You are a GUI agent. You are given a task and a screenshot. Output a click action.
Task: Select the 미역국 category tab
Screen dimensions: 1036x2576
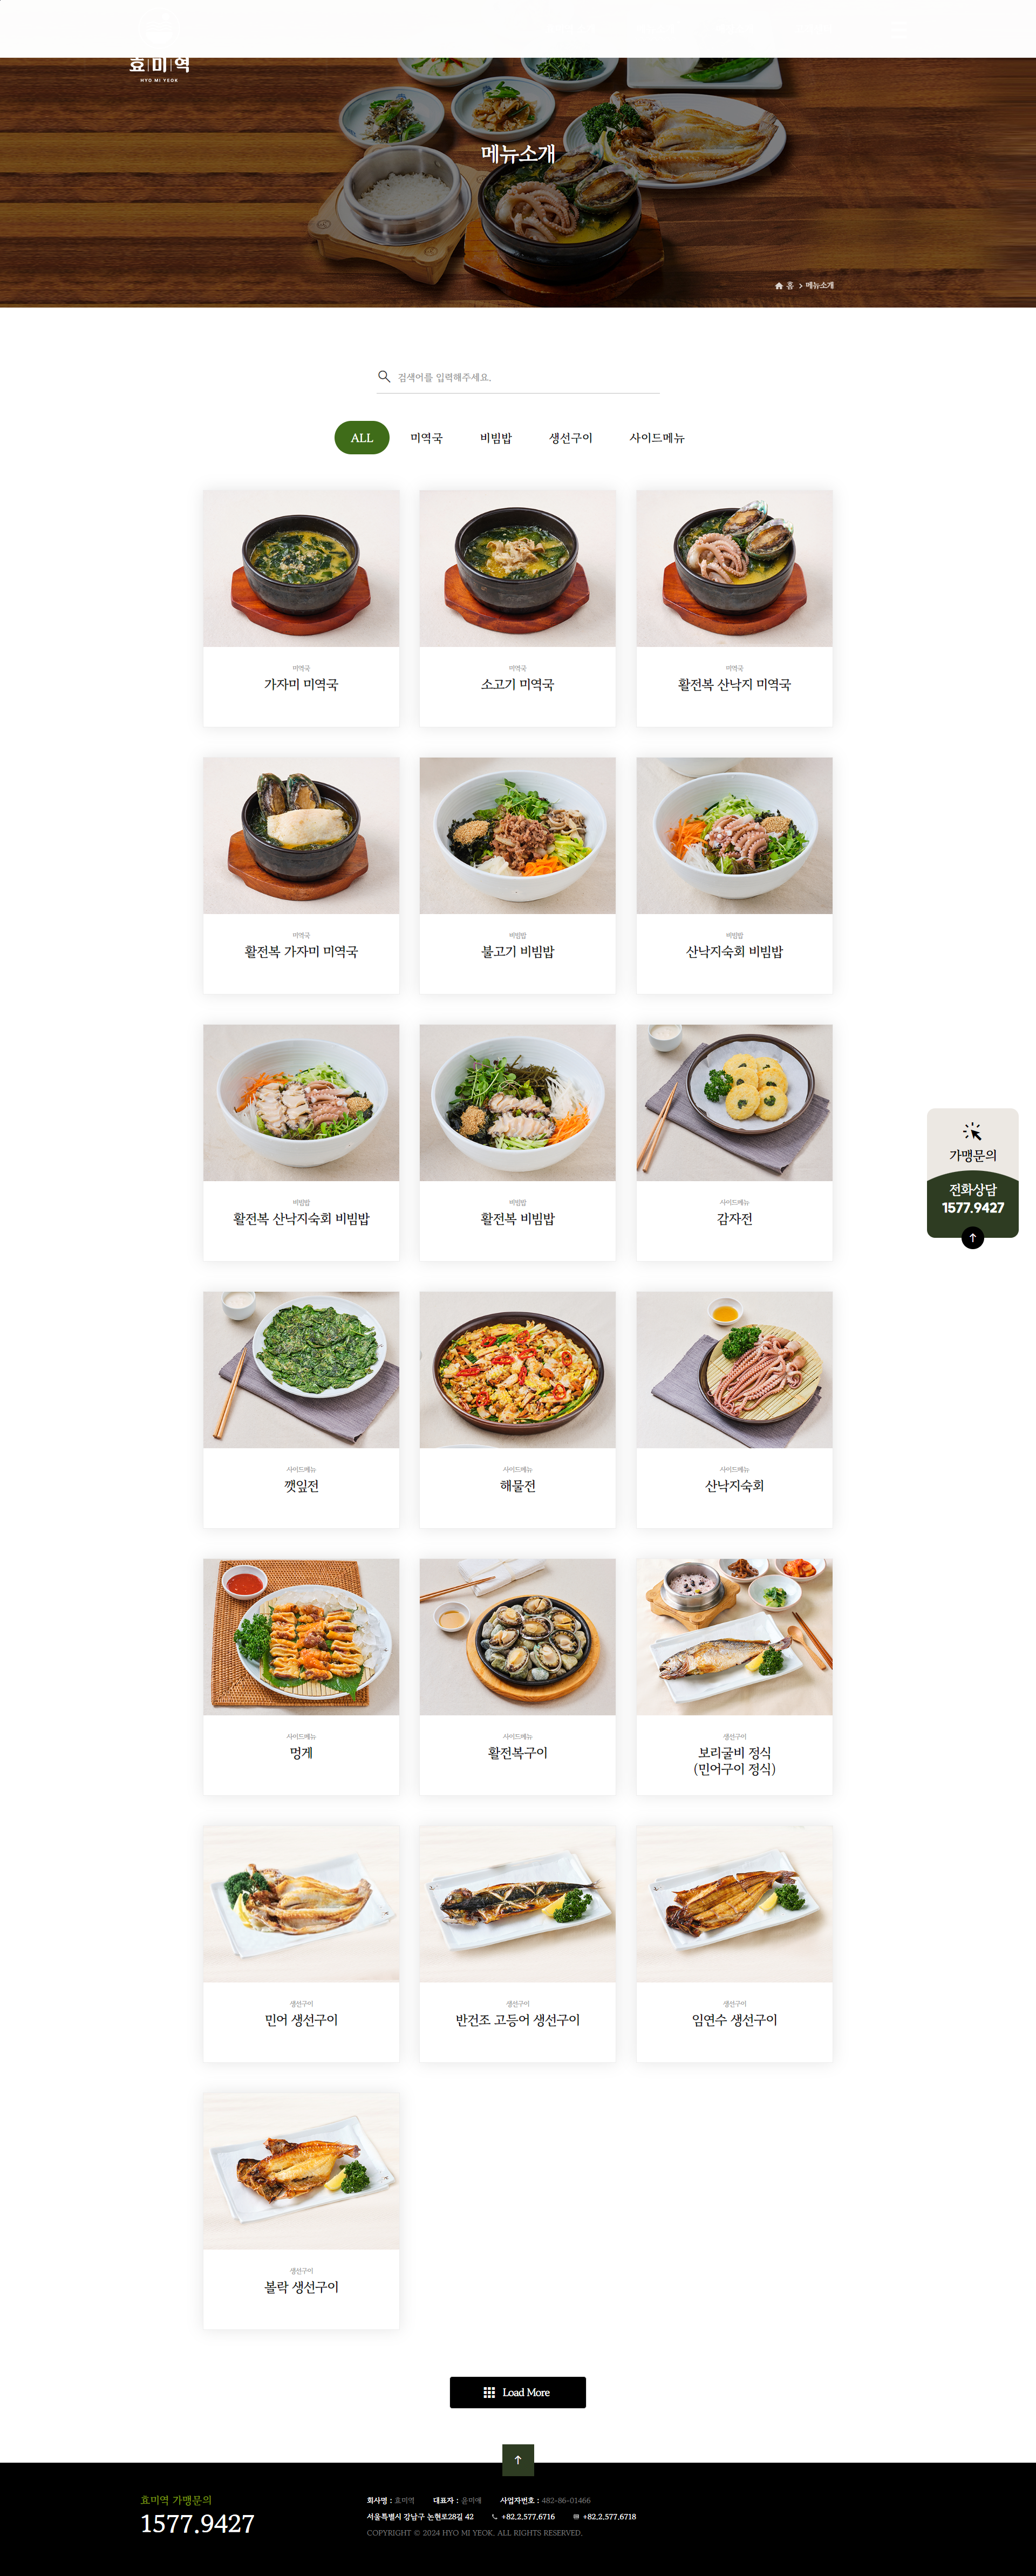[426, 438]
